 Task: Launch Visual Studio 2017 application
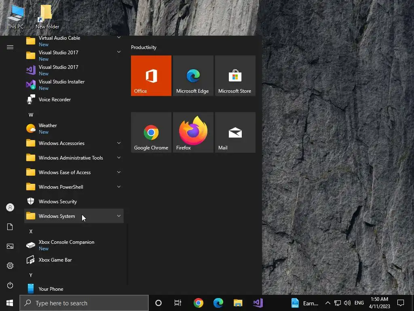[x=74, y=70]
